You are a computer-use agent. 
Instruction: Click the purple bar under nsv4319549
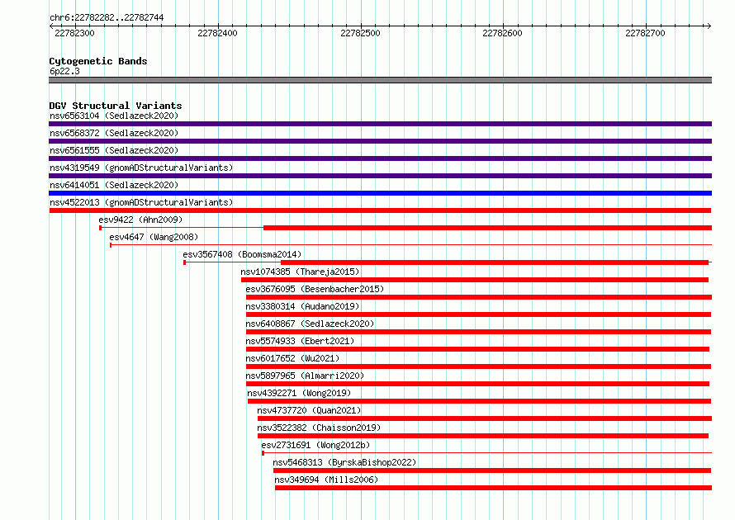[x=380, y=176]
